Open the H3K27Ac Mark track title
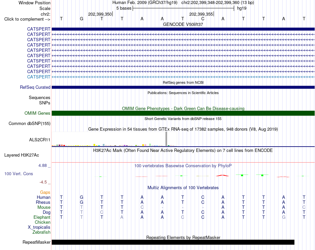Screen dimensions: 315x250 (183, 151)
